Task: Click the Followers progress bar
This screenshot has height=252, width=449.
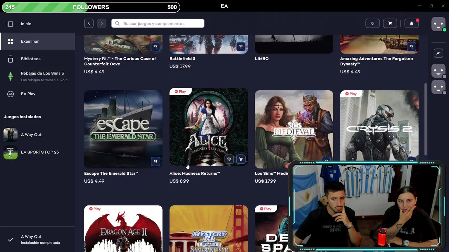Action: click(91, 7)
